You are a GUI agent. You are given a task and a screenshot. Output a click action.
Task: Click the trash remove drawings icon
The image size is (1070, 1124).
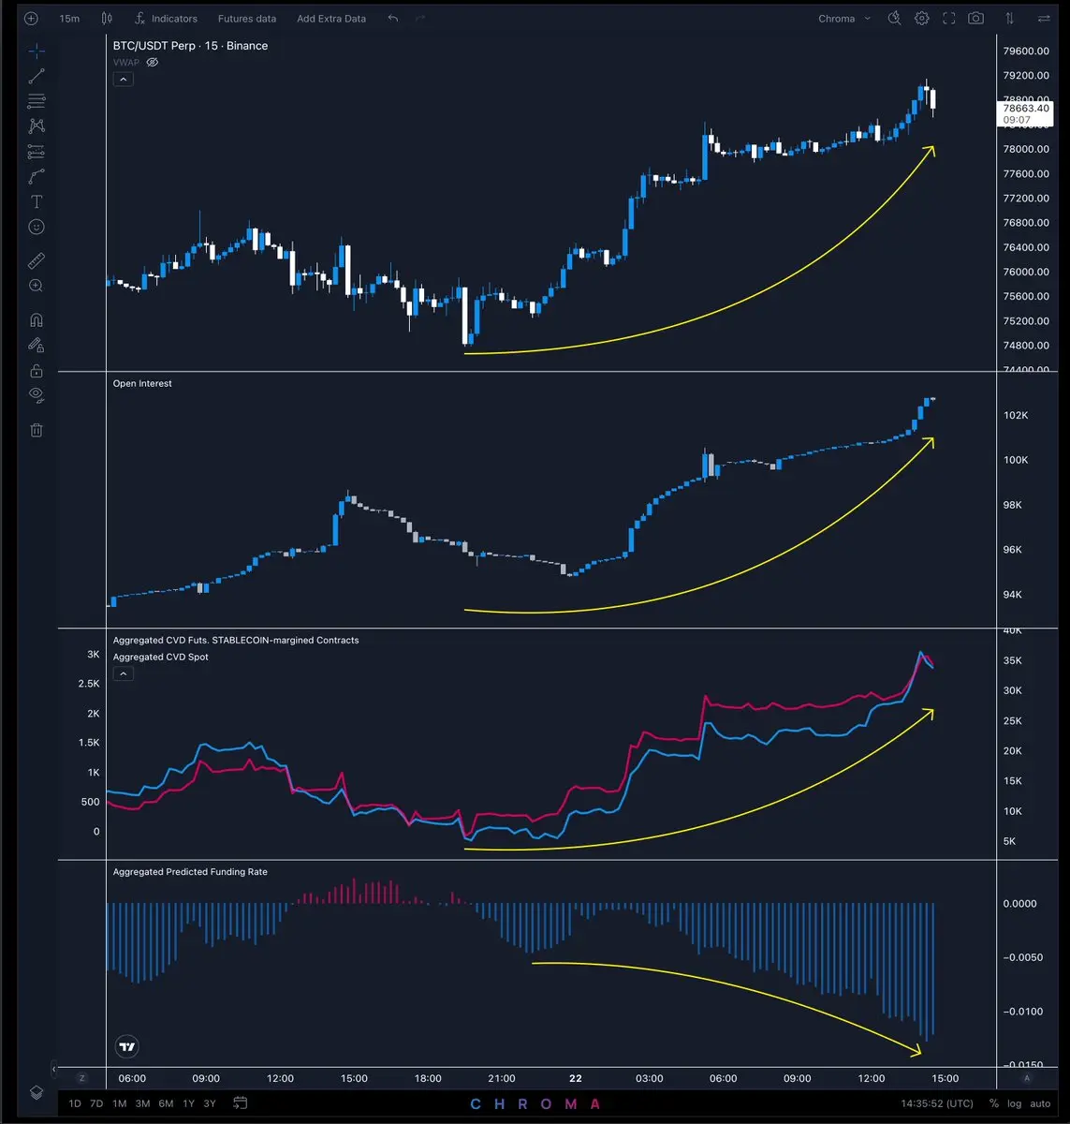[x=37, y=430]
